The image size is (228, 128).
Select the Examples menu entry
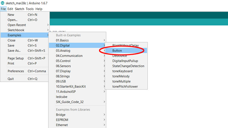[25, 35]
